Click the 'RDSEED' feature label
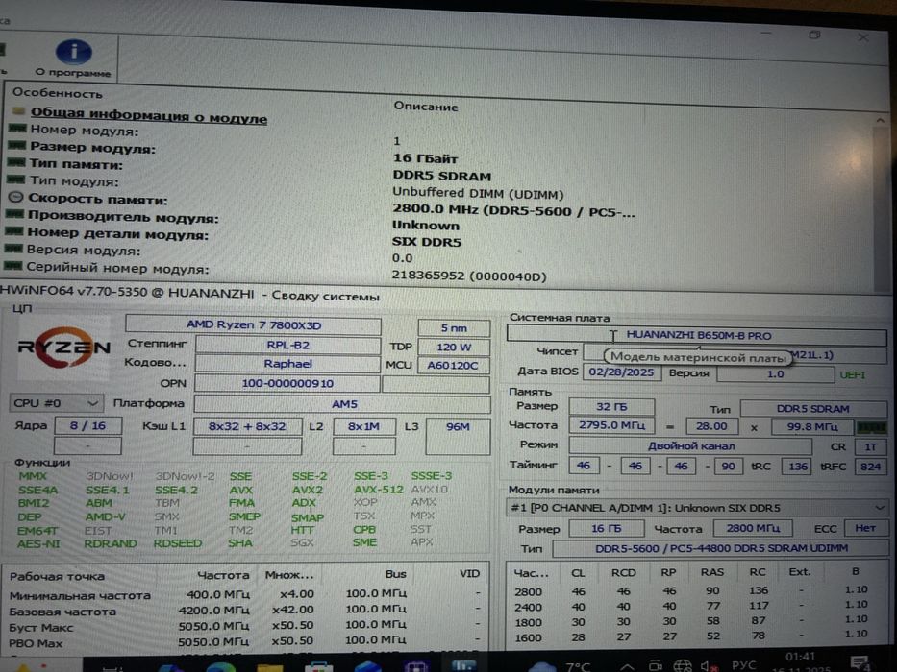 [x=177, y=542]
